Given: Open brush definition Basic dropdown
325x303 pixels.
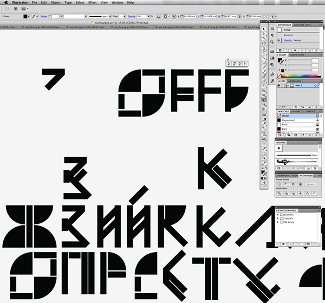Looking at the screenshot, I should 110,16.
